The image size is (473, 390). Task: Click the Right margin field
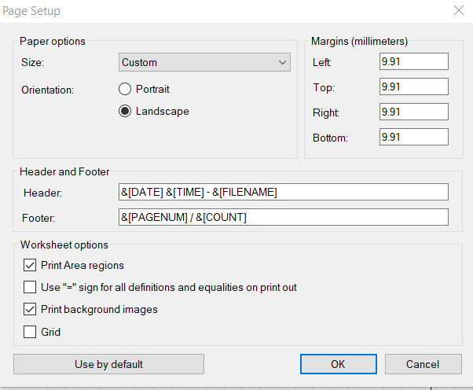click(x=413, y=112)
